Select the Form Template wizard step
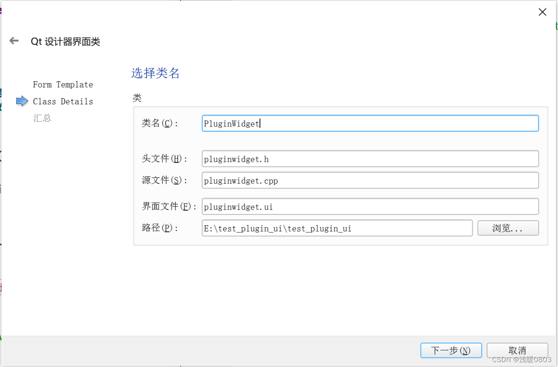558x367 pixels. pos(63,84)
